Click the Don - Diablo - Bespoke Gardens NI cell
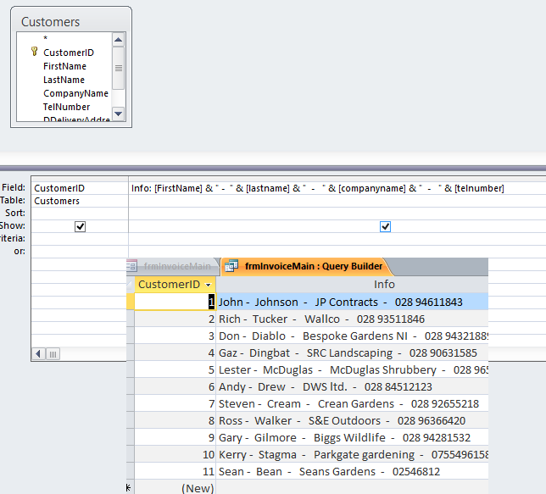 tap(352, 336)
